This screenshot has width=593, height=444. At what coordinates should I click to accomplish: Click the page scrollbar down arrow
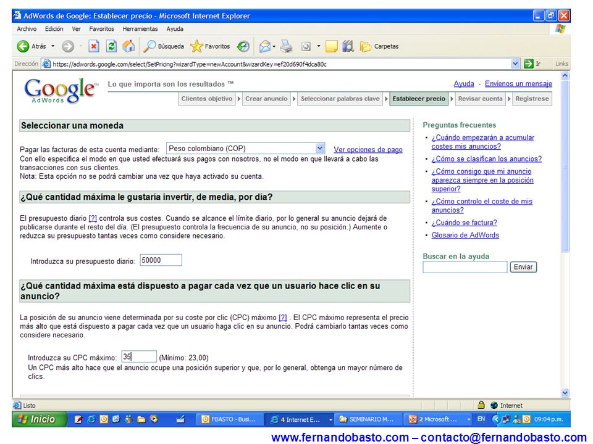565,393
